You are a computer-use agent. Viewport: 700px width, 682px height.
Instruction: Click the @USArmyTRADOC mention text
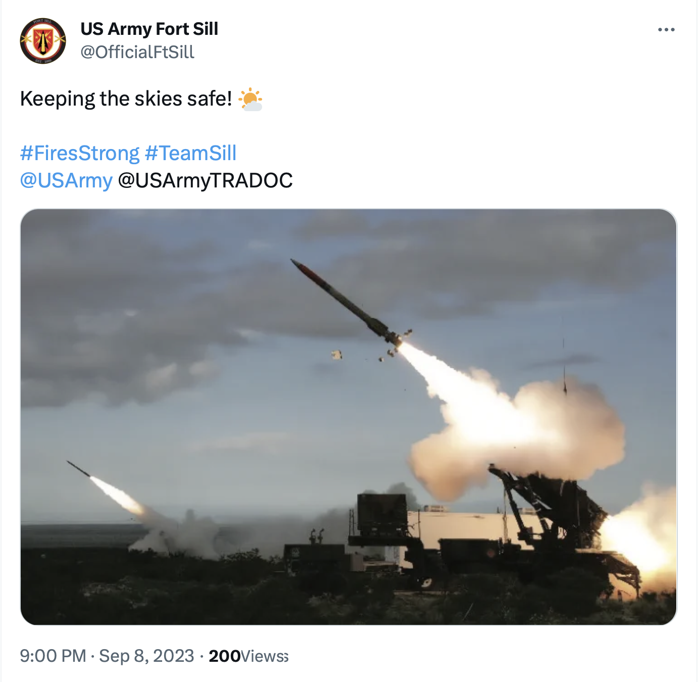pyautogui.click(x=205, y=180)
